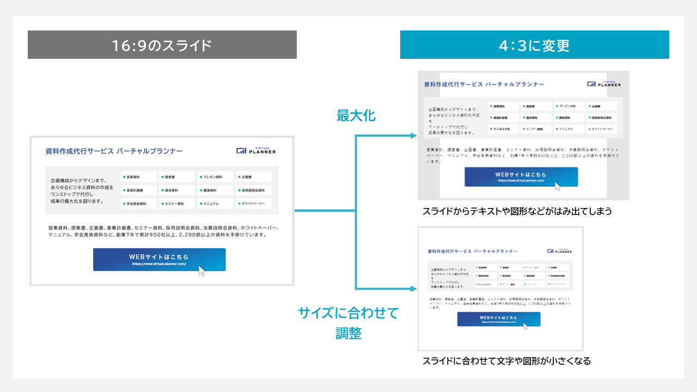Viewport: 697px width, 392px height.
Task: Click the title in the maximized 4:3 slide
Action: coord(484,84)
